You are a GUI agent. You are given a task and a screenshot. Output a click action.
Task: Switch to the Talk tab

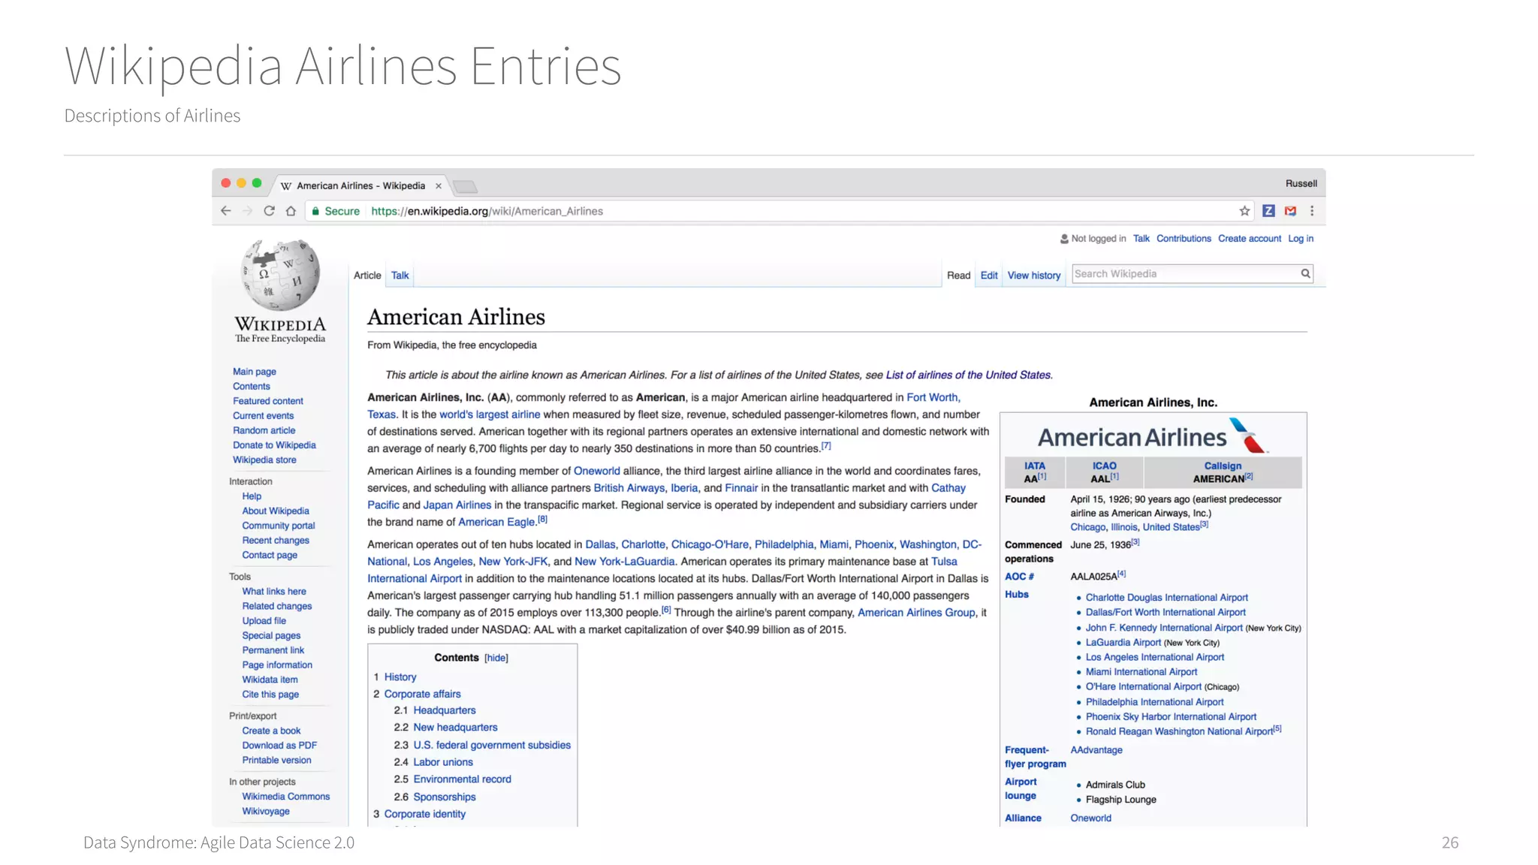(400, 276)
